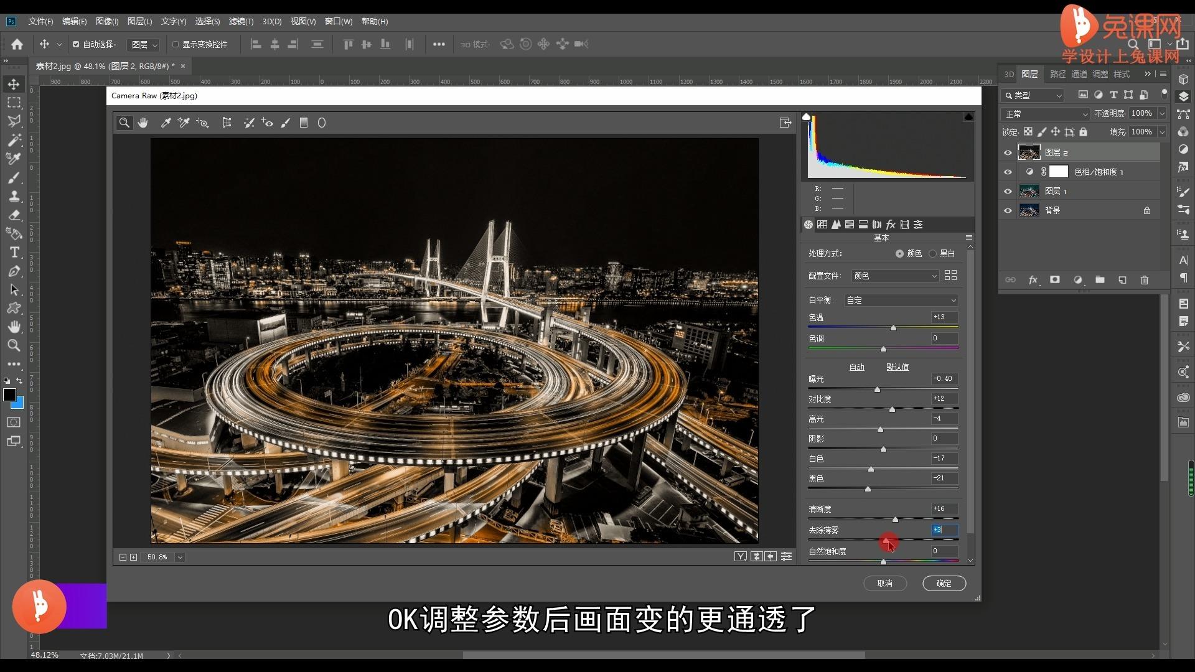Hide the 背景 layer via eye icon
Viewport: 1195px width, 672px height.
pyautogui.click(x=1008, y=210)
